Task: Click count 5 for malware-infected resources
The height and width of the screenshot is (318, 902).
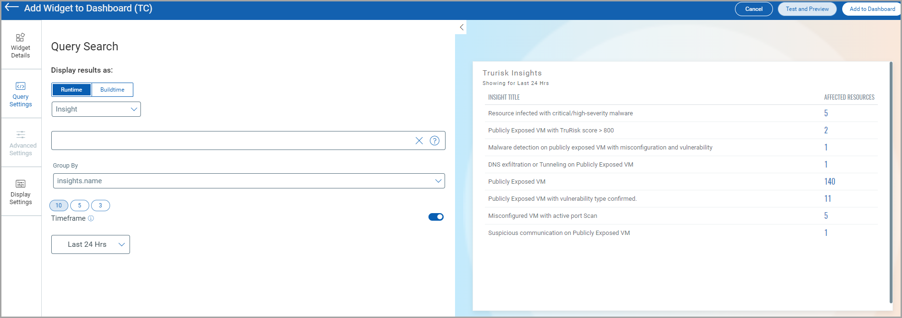Action: [x=826, y=113]
